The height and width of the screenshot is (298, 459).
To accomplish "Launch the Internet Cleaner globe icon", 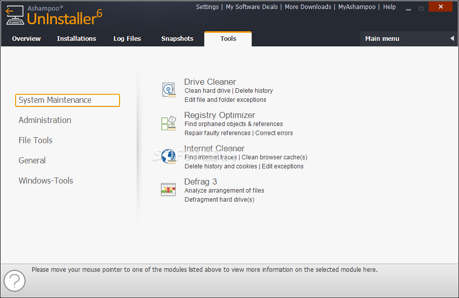I will [x=168, y=156].
